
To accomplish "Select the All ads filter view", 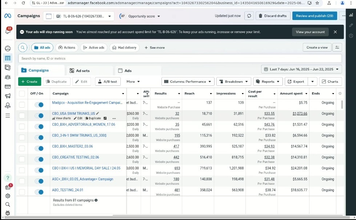I will pos(42,47).
